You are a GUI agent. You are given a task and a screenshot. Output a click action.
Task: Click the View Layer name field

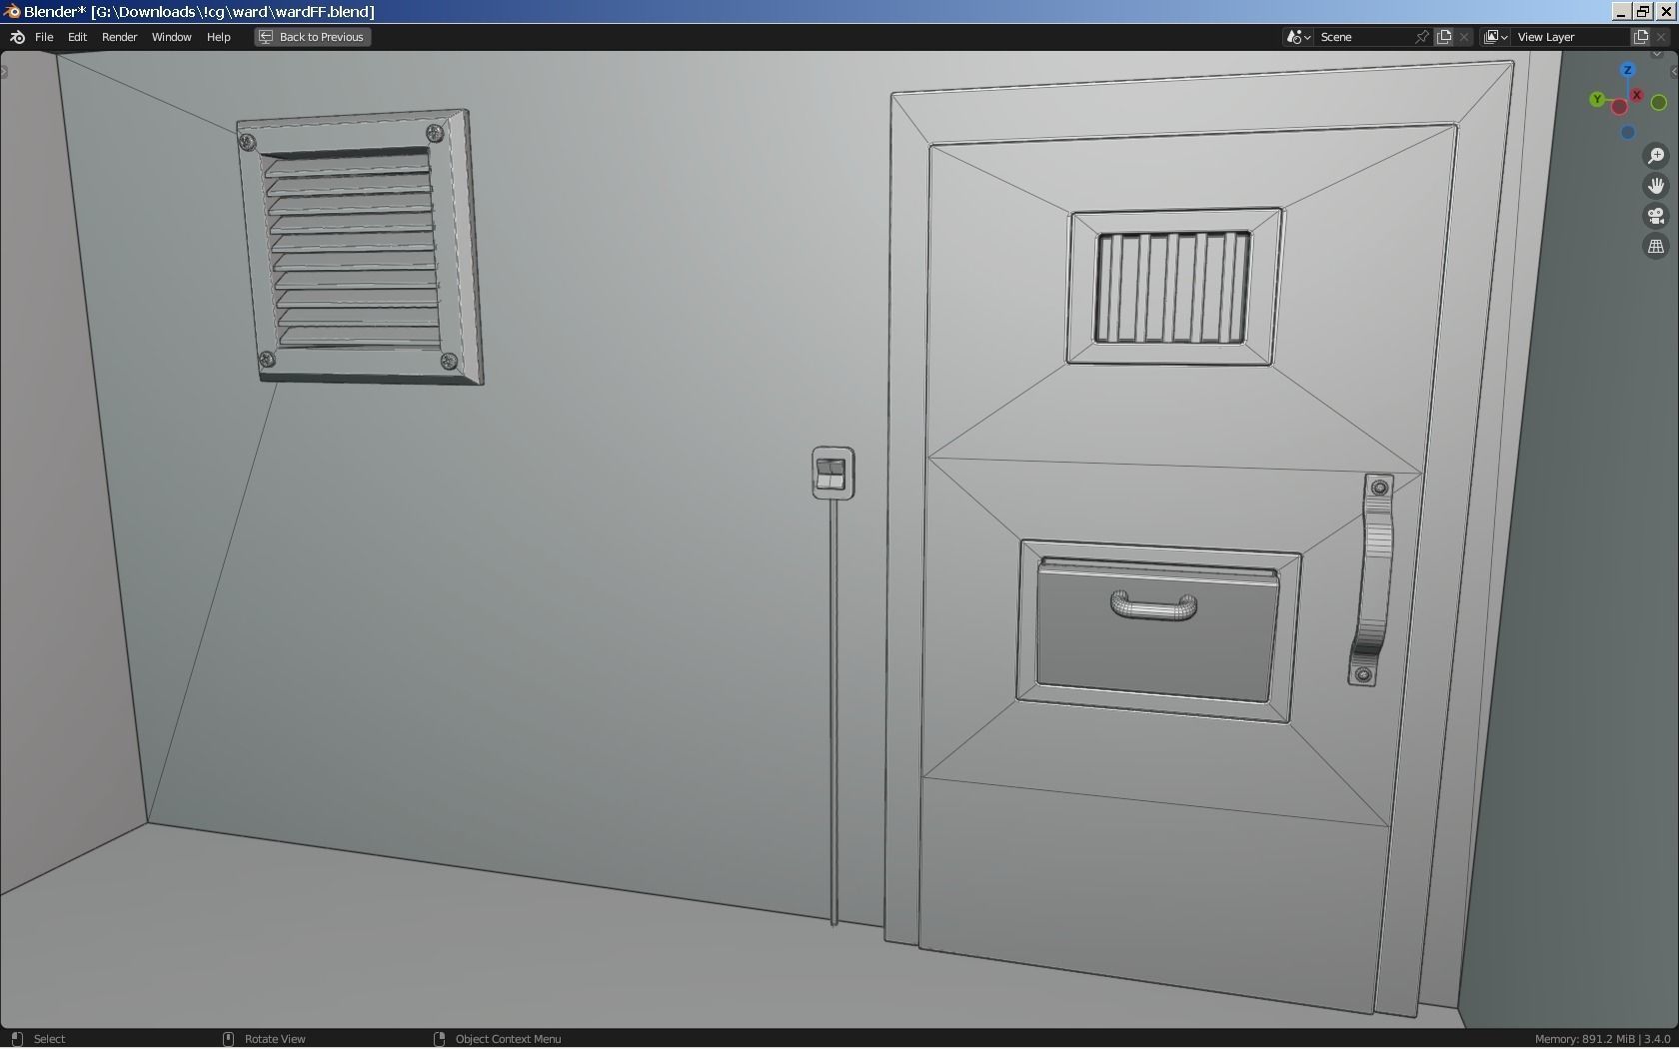click(1570, 37)
